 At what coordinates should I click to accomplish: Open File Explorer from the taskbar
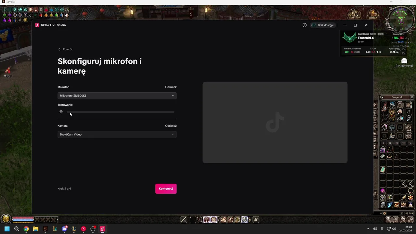[36, 229]
